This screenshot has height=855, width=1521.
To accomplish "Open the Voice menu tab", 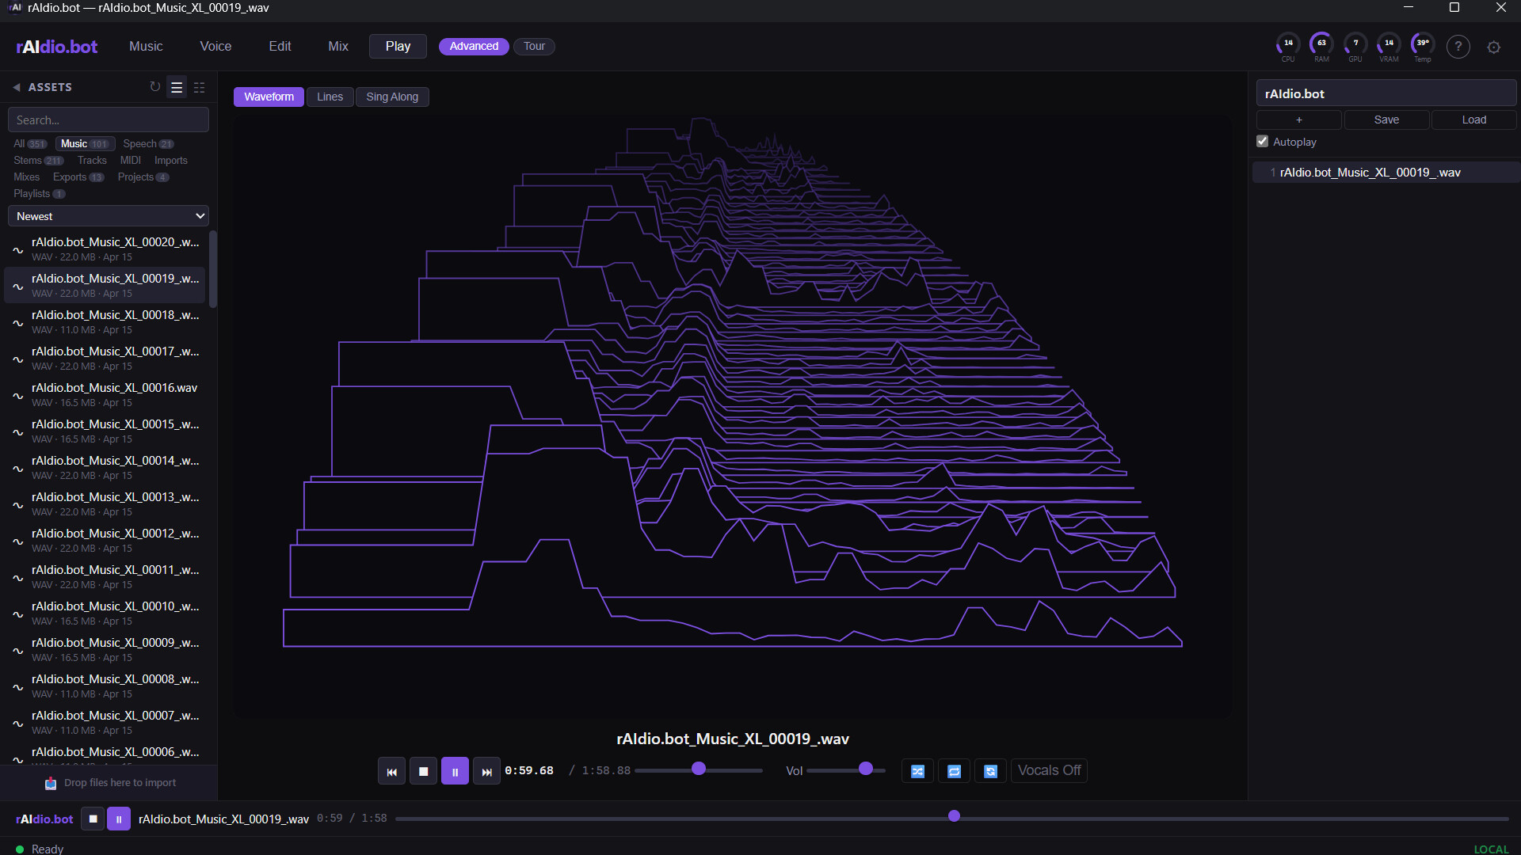I will (x=215, y=46).
